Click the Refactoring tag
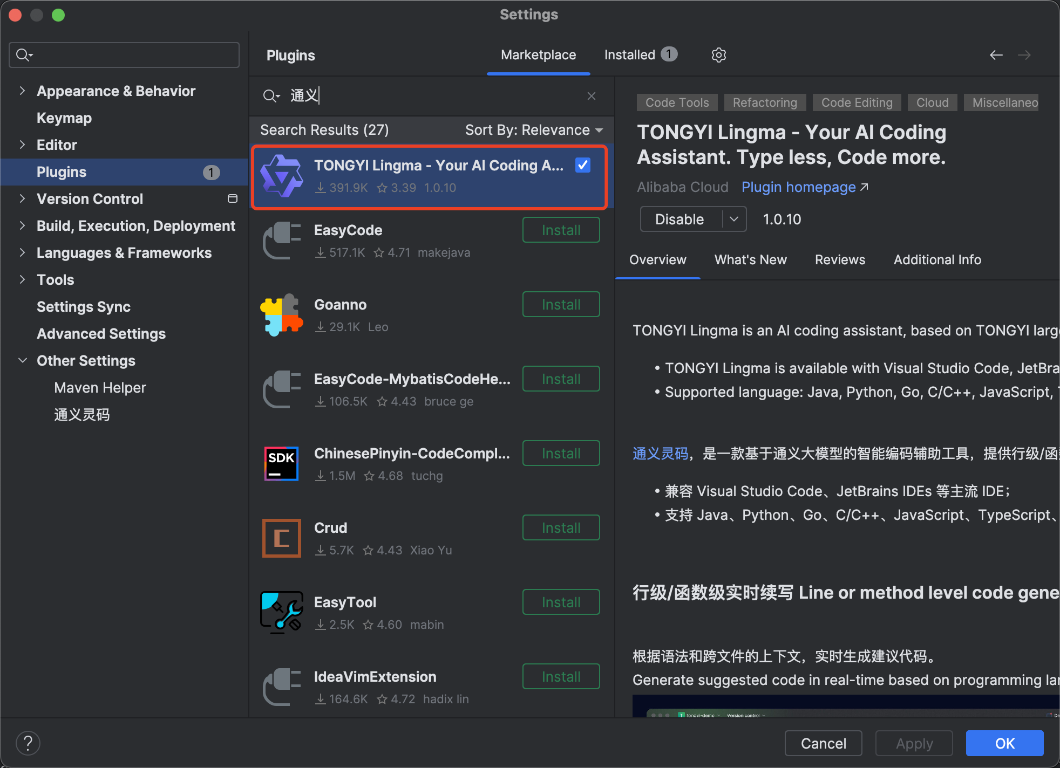1060x768 pixels. [x=765, y=102]
